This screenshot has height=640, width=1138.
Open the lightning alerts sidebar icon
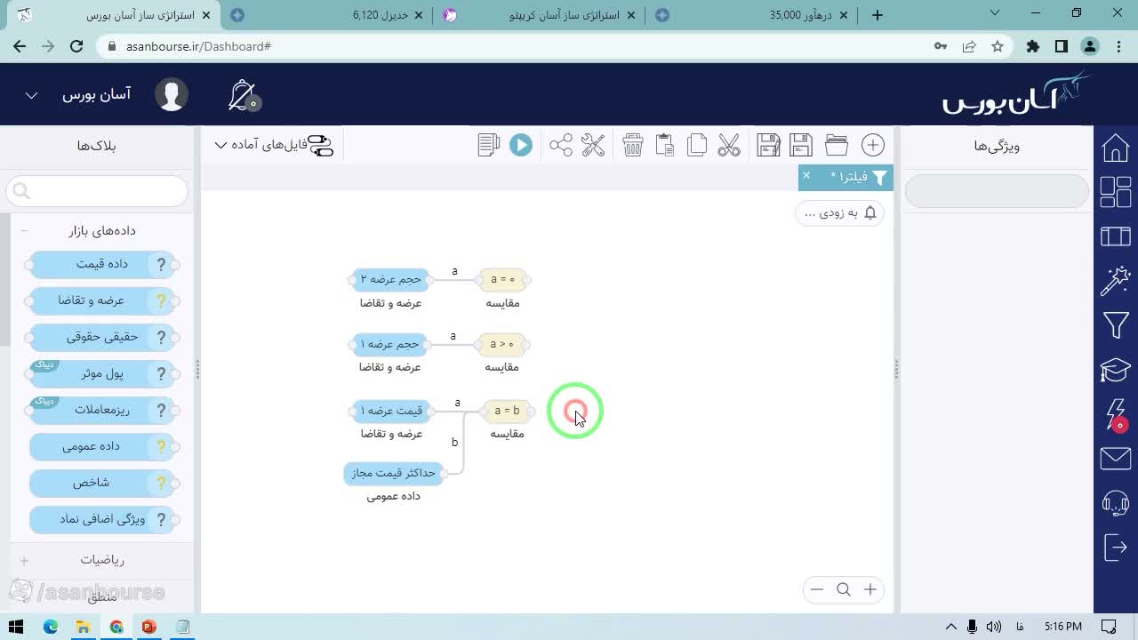point(1116,414)
